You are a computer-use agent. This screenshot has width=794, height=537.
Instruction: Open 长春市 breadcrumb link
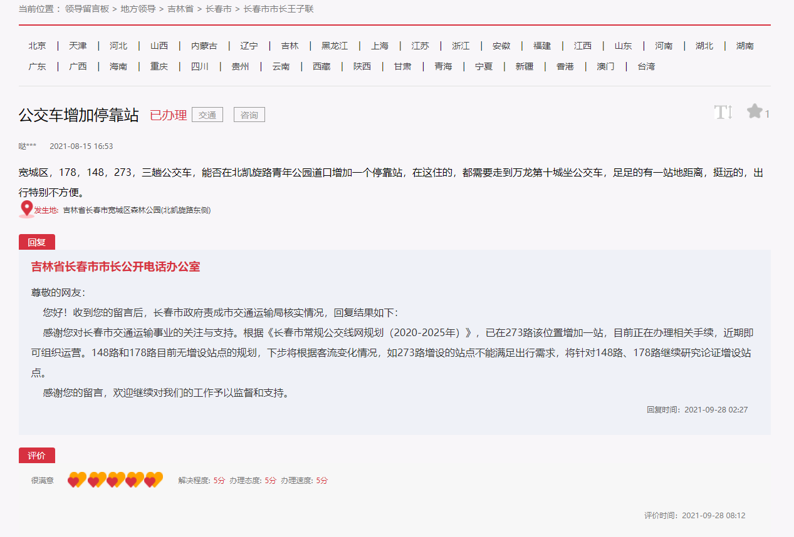(218, 9)
